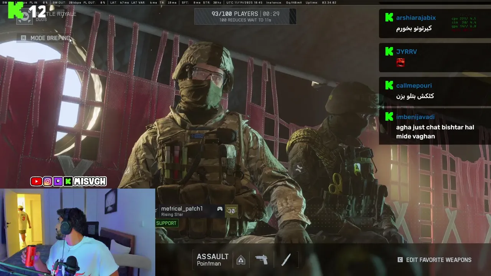491x276 pixels.
Task: Select the Assault Pointman class label
Action: (213, 260)
